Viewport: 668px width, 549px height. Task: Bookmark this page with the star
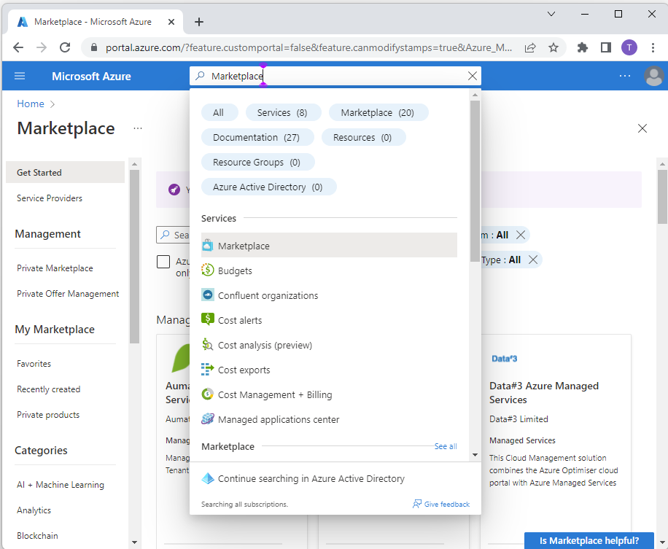tap(553, 47)
